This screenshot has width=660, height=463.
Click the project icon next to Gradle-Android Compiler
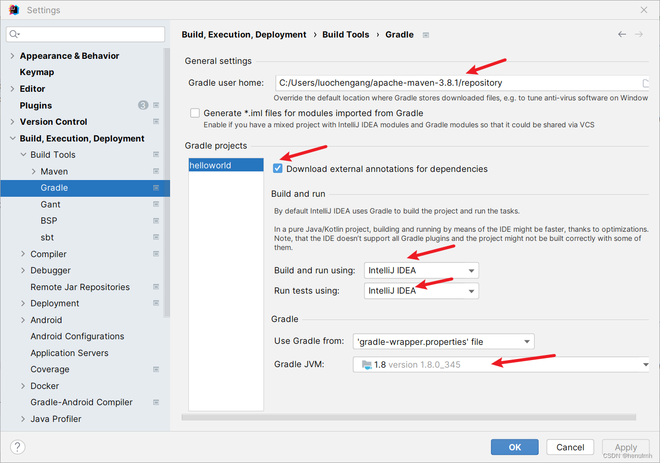pos(156,402)
